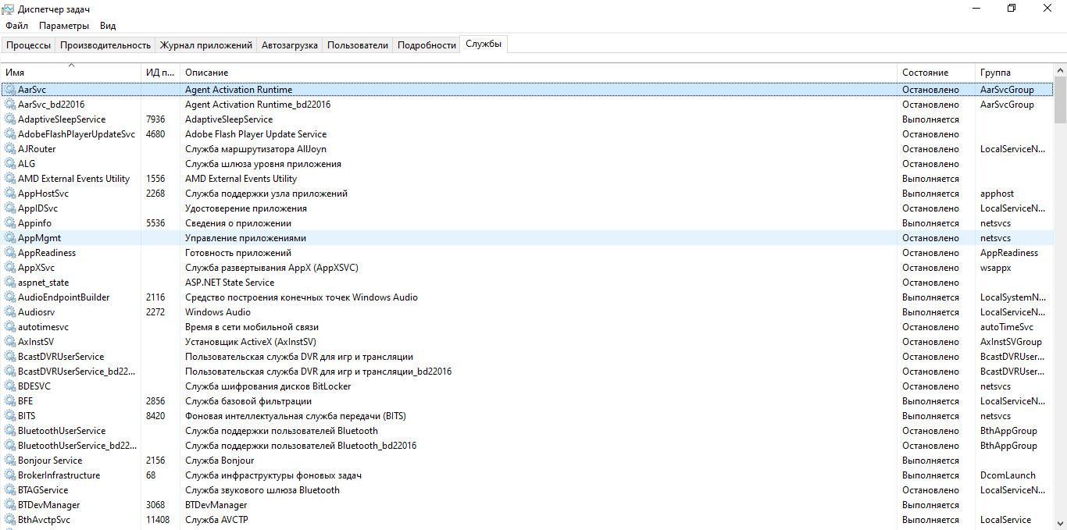
Task: Open the Файл menu
Action: coord(16,26)
